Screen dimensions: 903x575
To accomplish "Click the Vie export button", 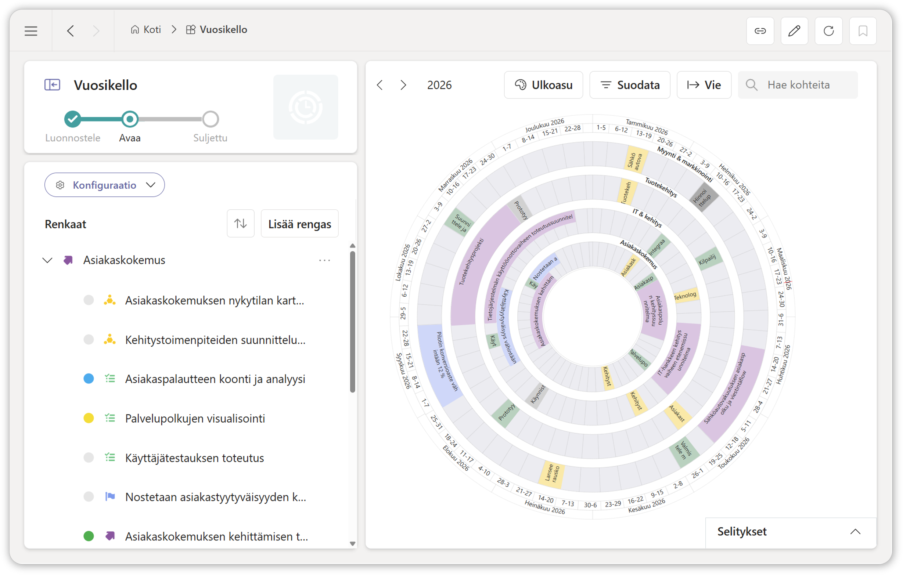I will [x=704, y=85].
